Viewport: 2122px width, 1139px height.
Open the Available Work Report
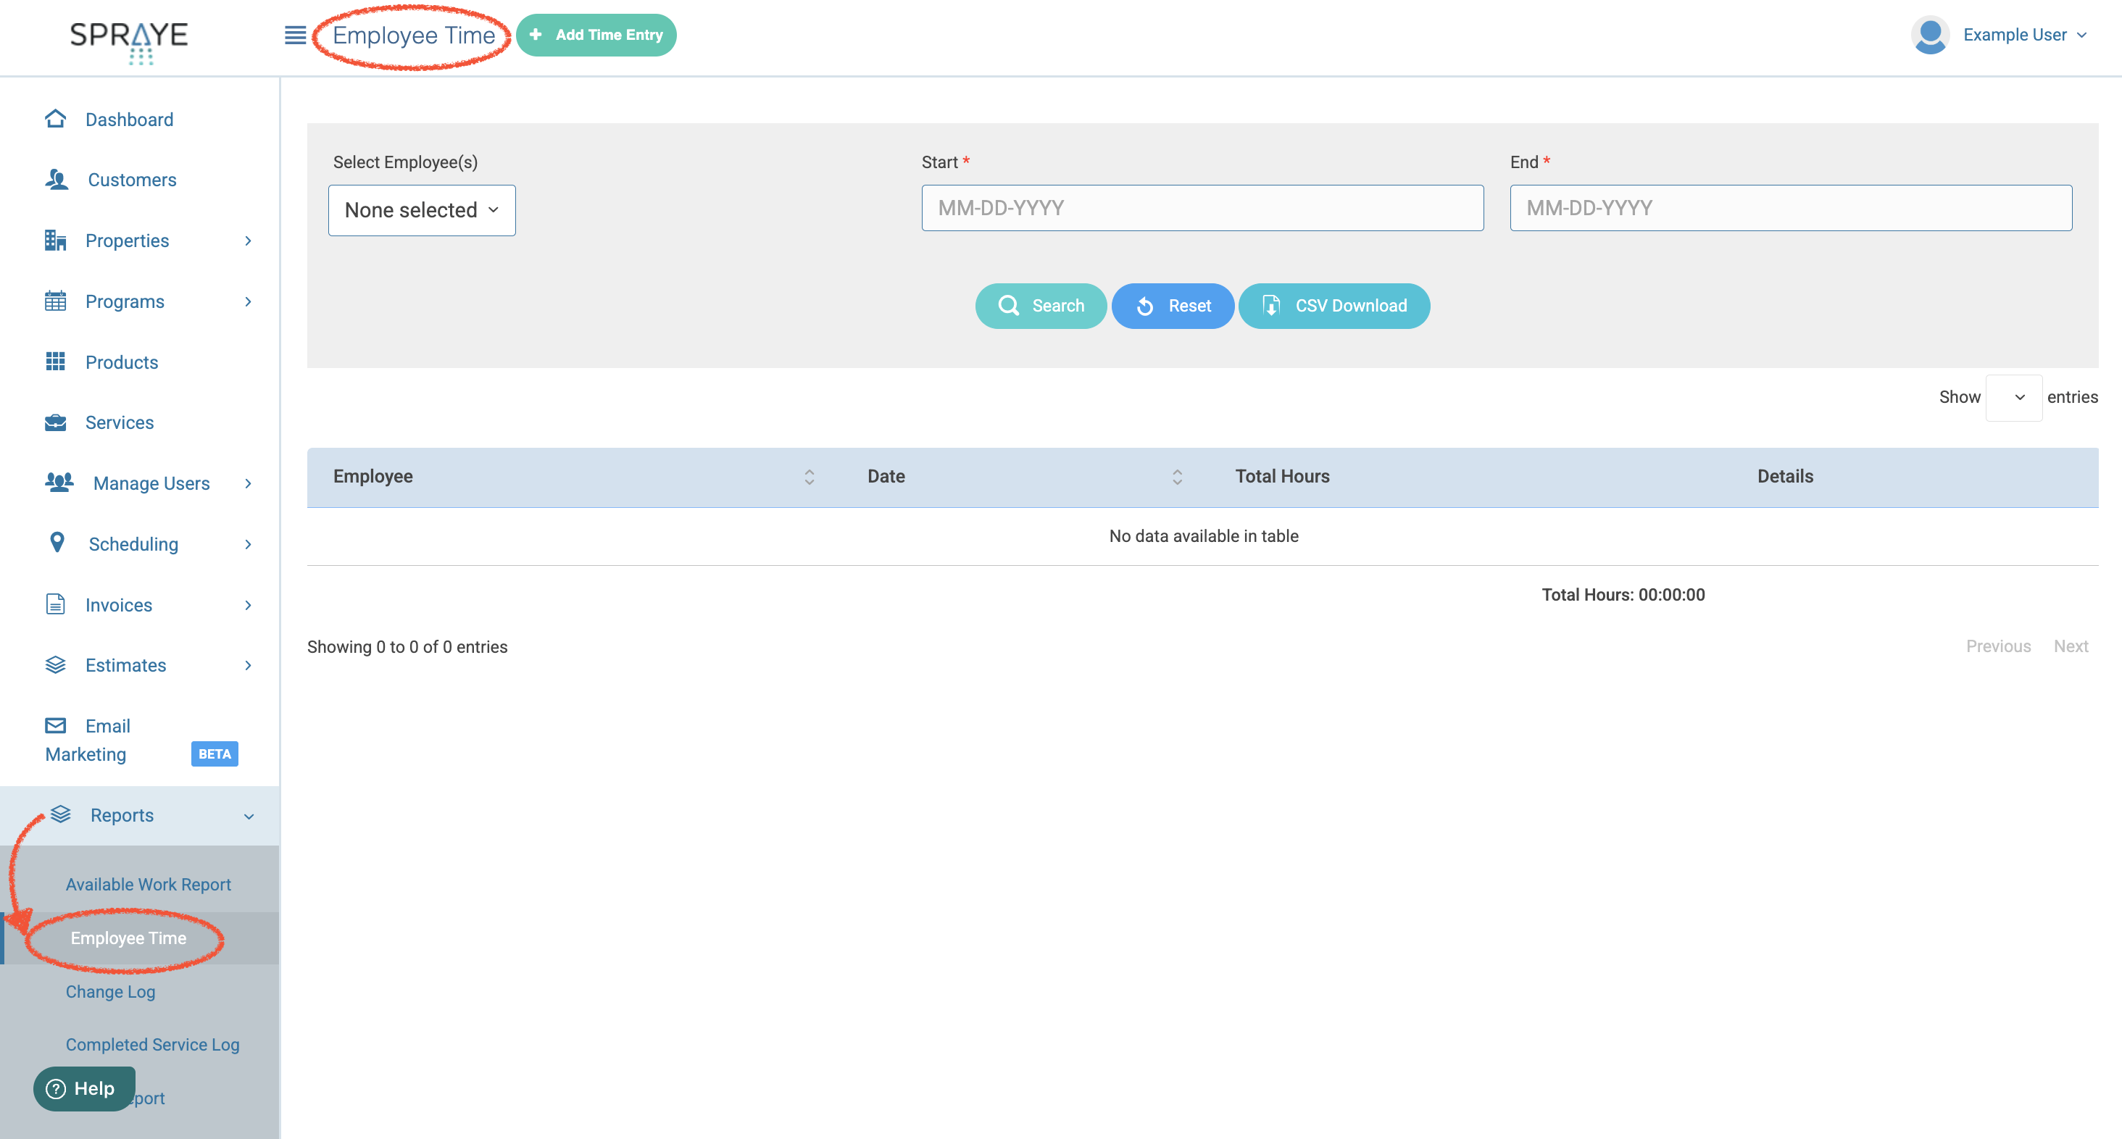[x=149, y=885]
